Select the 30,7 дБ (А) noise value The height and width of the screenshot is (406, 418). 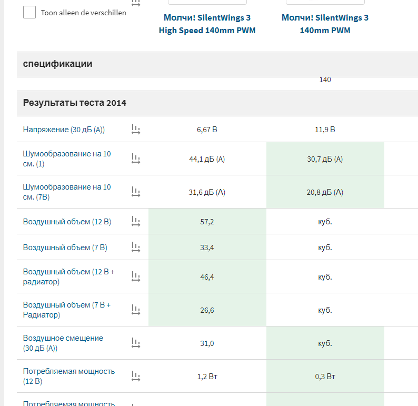(x=325, y=159)
